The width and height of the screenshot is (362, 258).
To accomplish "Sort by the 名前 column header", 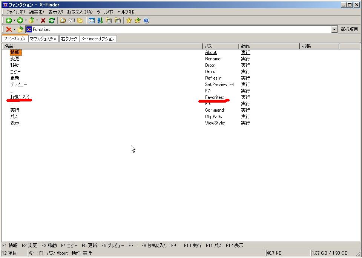I will 102,46.
